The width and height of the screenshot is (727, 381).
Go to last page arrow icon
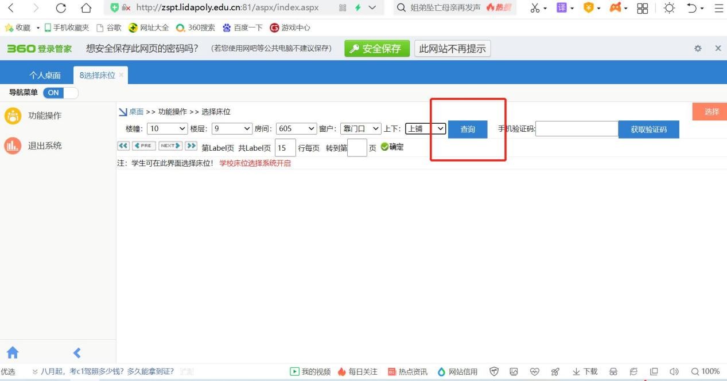coord(191,146)
